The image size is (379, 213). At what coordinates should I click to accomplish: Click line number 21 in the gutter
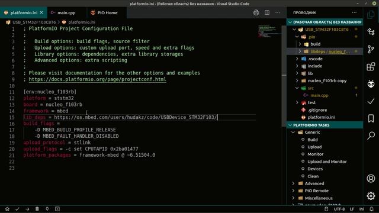coord(12,155)
